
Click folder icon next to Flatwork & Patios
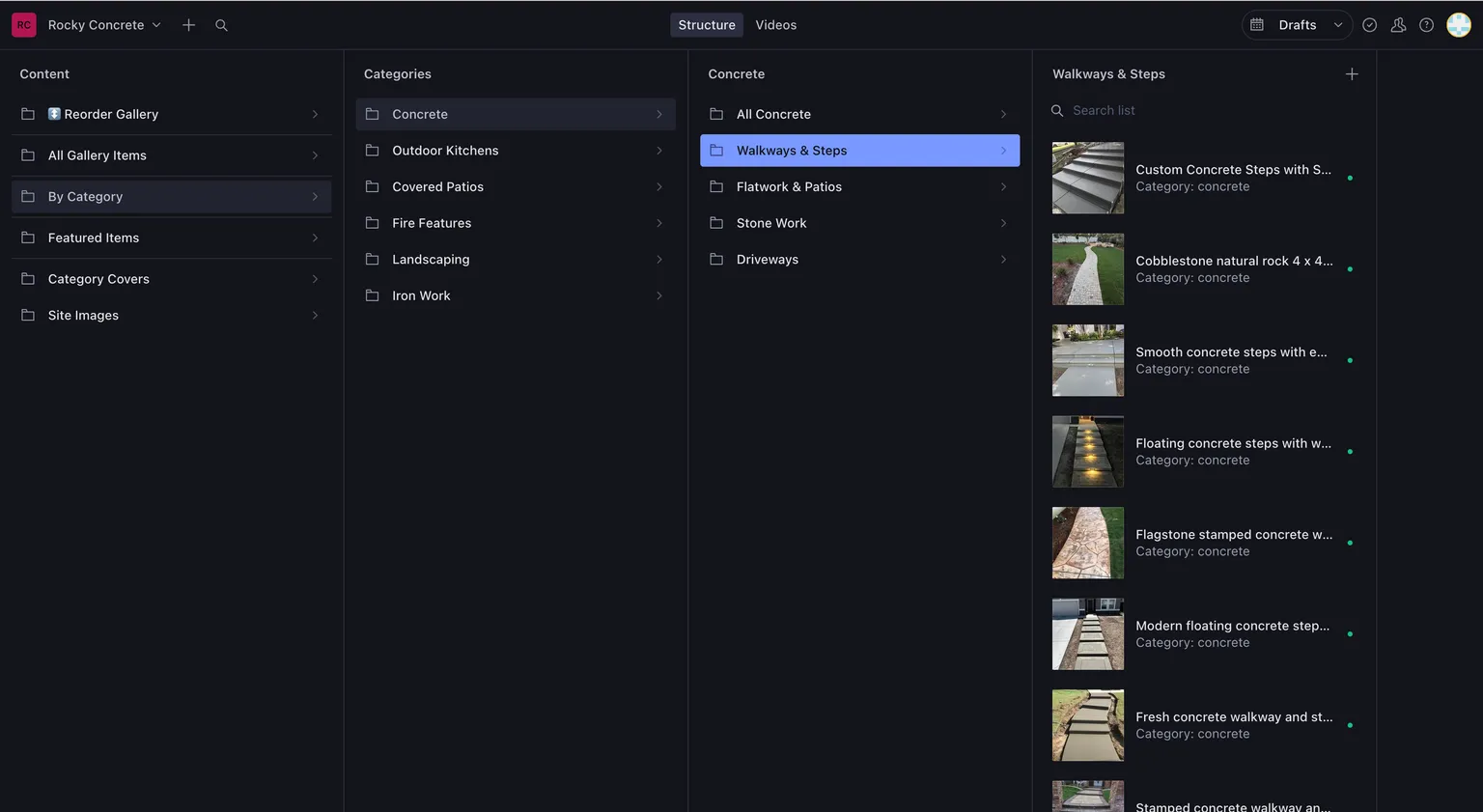click(716, 187)
